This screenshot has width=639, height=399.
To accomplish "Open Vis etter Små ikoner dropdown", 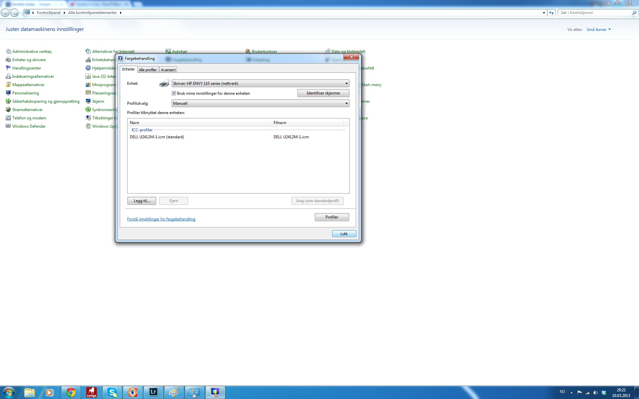I will (x=598, y=30).
